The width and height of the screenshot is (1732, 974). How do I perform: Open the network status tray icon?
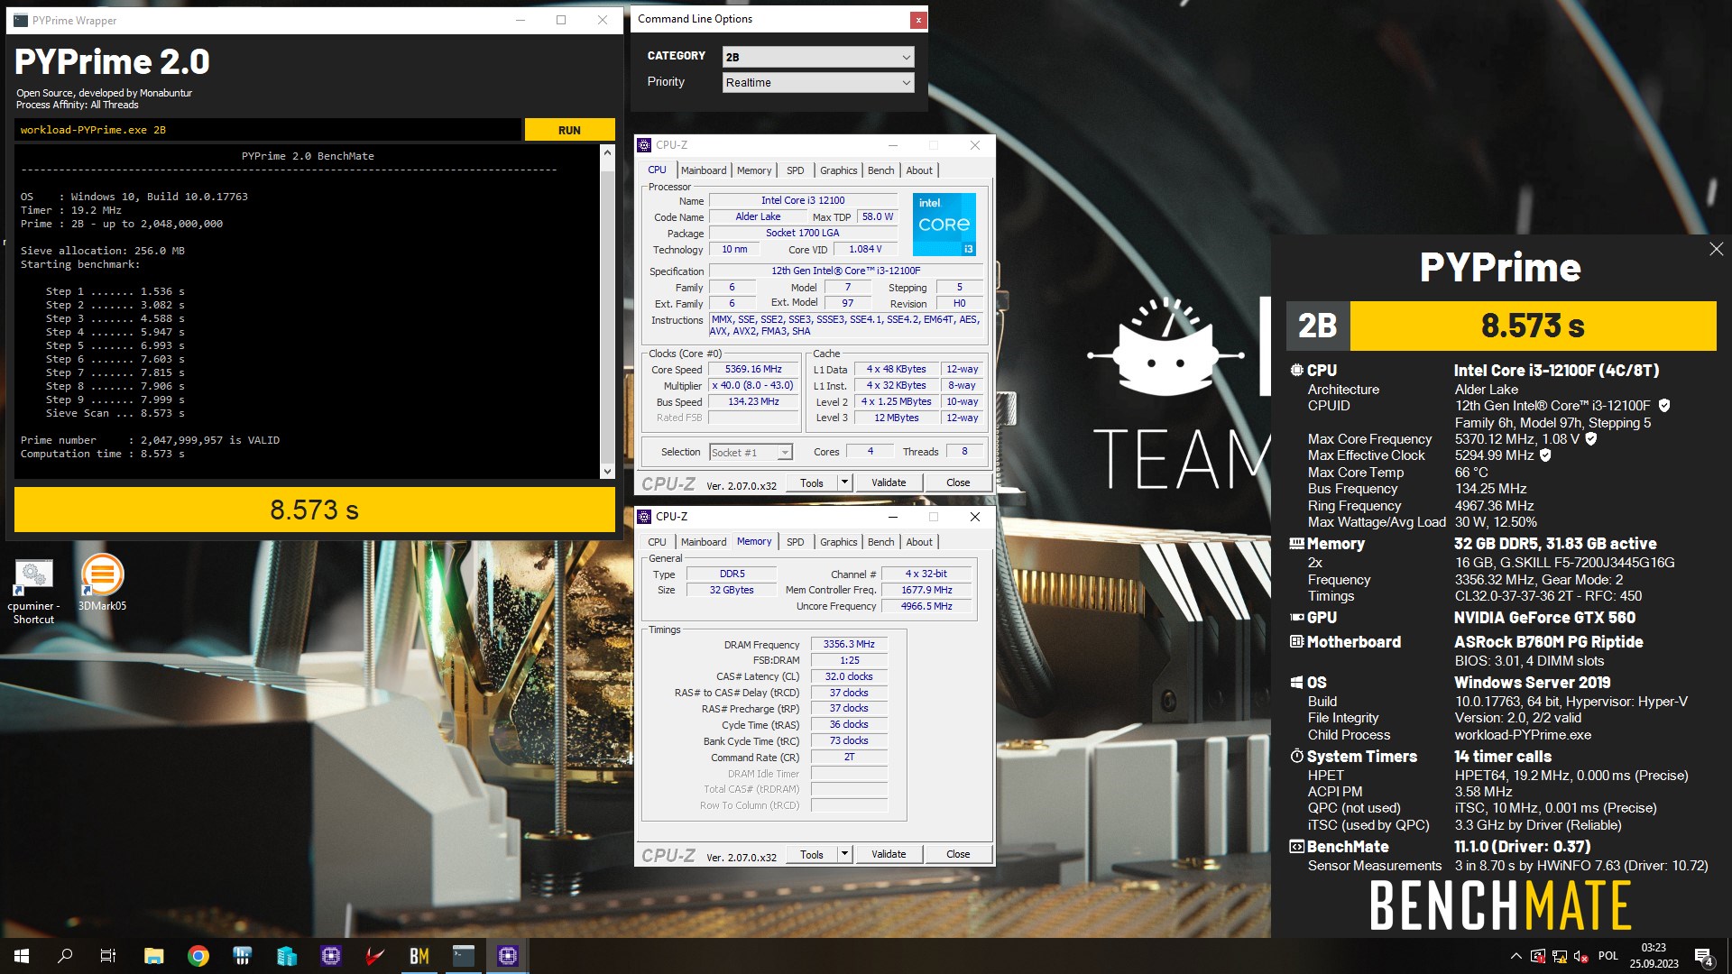[1560, 956]
